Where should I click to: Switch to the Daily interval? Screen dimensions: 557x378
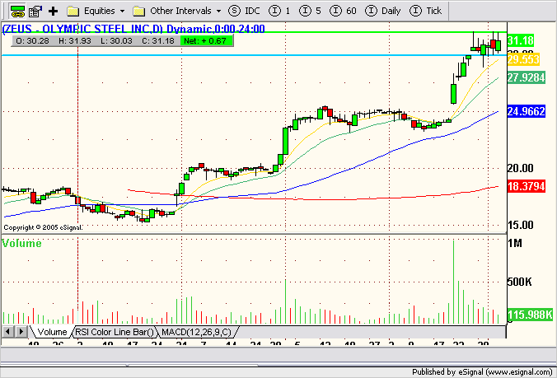click(x=383, y=11)
